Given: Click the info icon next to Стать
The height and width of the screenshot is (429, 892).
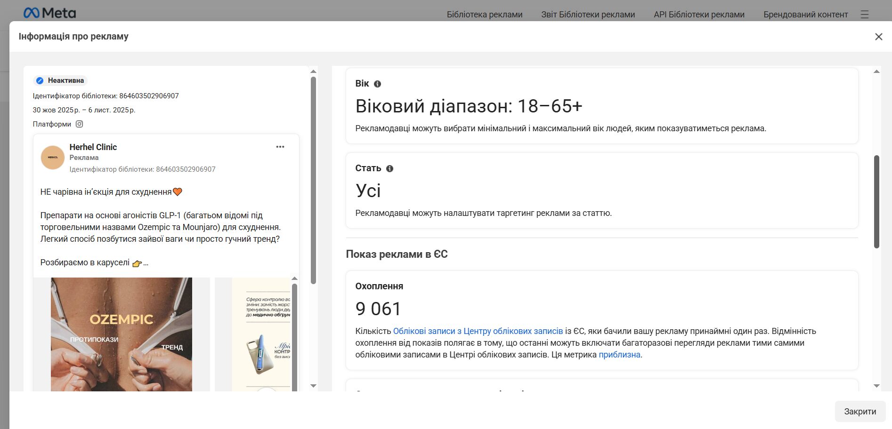Looking at the screenshot, I should pyautogui.click(x=389, y=168).
